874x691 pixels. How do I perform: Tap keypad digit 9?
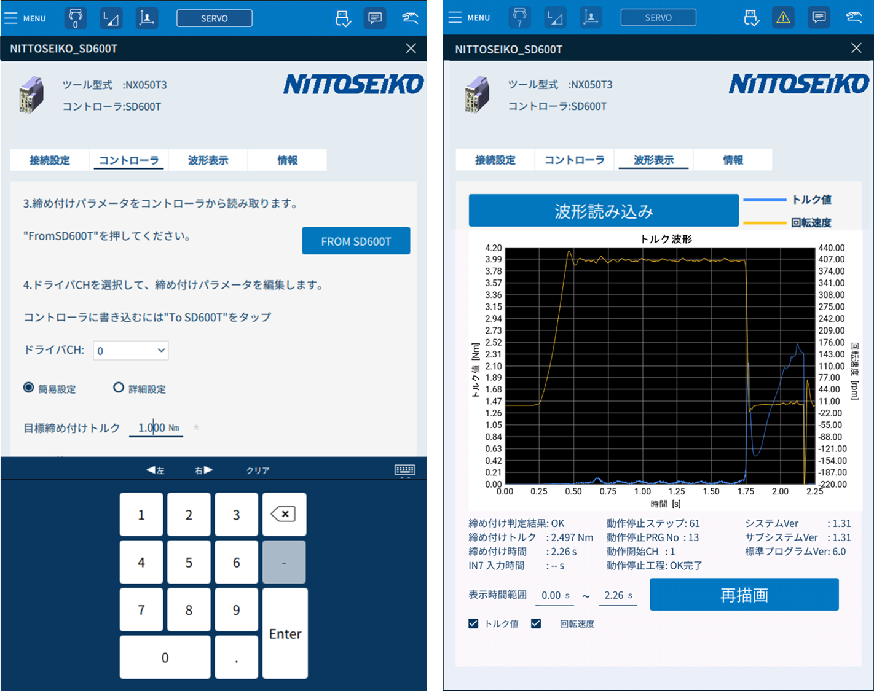coord(237,609)
